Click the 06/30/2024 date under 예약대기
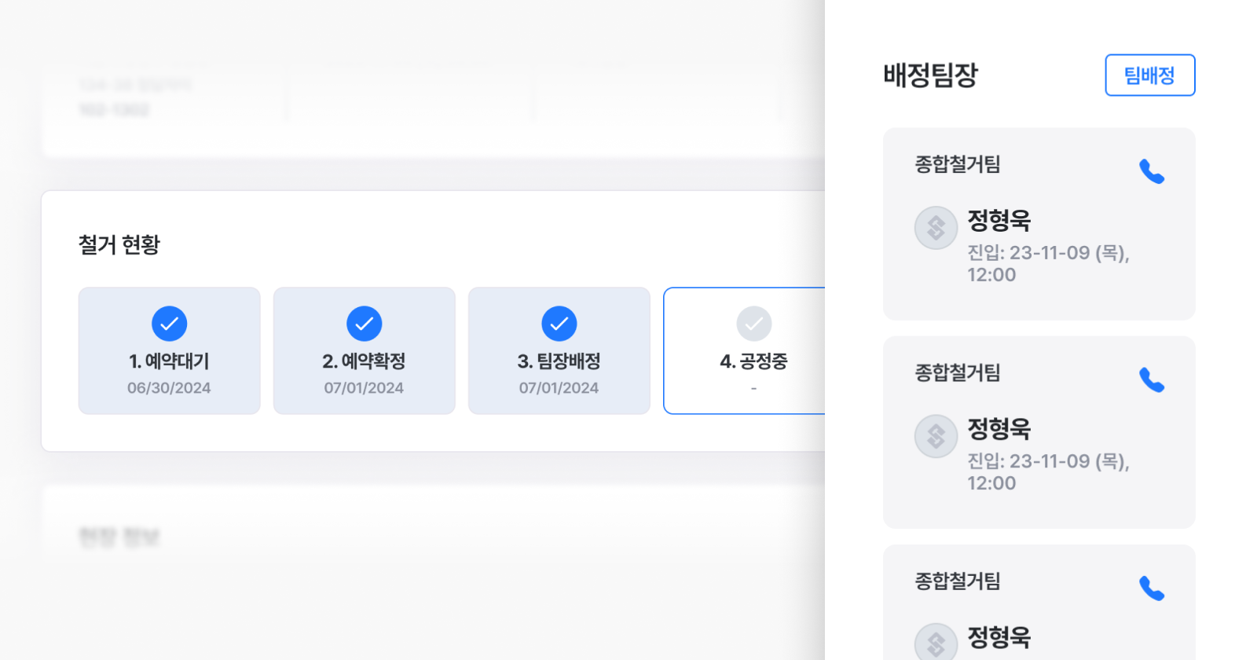This screenshot has height=660, width=1257. (169, 388)
